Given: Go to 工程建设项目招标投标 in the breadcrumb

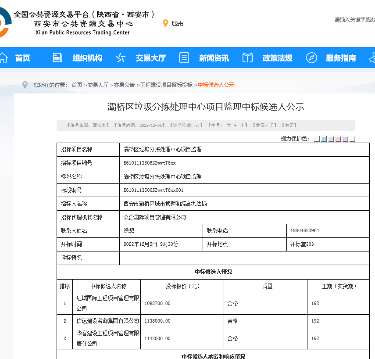Looking at the screenshot, I should (166, 85).
